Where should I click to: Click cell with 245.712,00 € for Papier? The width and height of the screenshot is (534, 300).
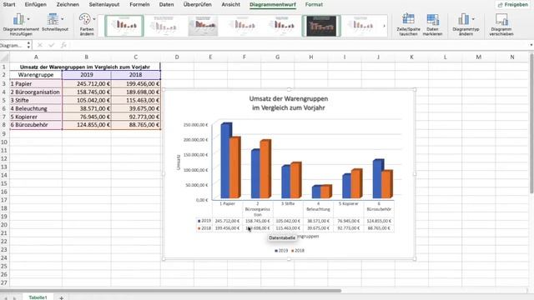87,83
